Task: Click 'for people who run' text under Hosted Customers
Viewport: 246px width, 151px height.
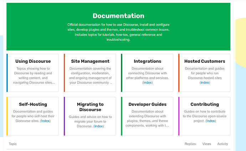Action: (205, 73)
